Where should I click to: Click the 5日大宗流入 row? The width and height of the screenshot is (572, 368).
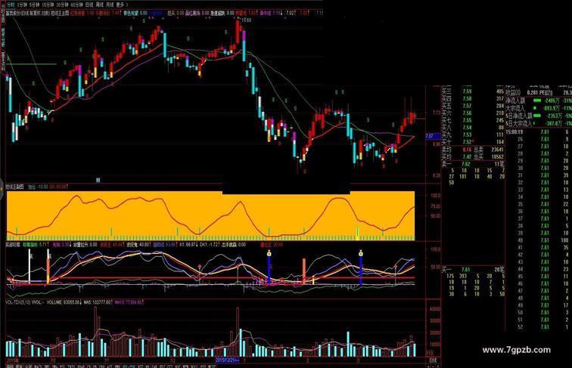pyautogui.click(x=539, y=123)
